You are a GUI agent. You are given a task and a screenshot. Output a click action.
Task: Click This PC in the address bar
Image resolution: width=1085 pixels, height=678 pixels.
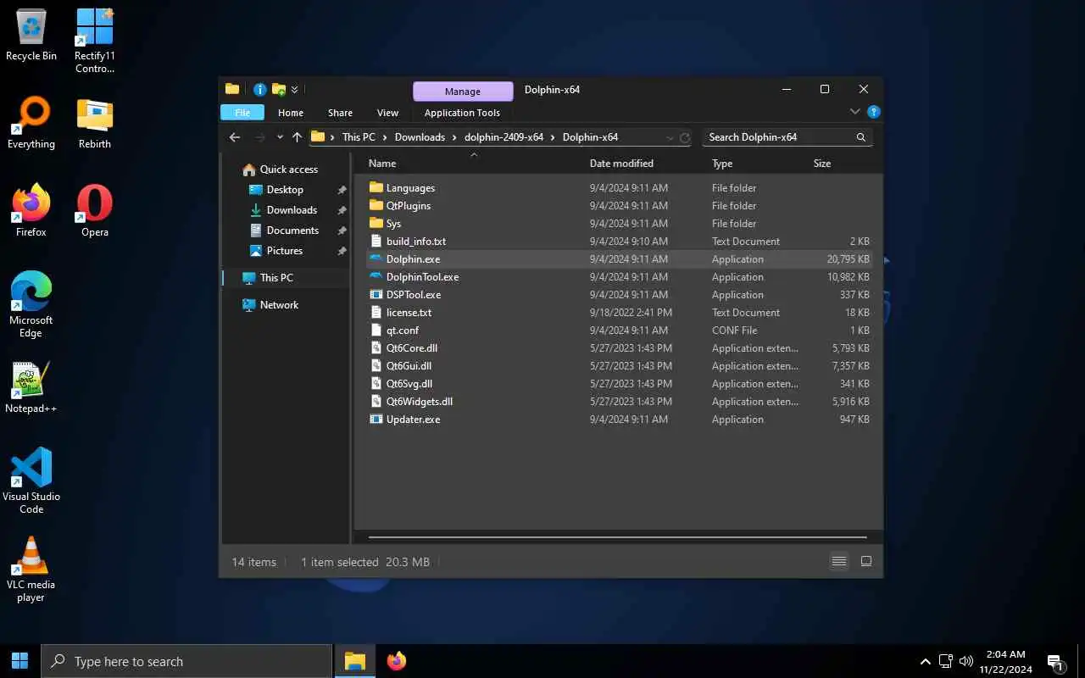pyautogui.click(x=359, y=137)
